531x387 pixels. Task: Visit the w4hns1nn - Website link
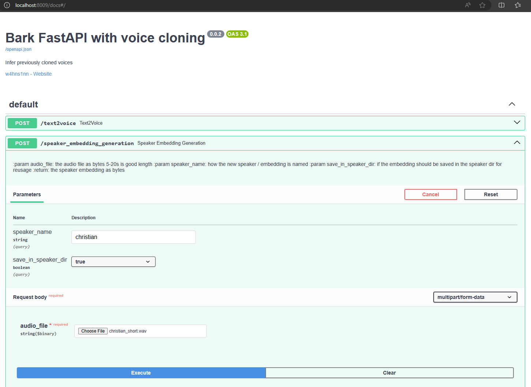[x=29, y=74]
